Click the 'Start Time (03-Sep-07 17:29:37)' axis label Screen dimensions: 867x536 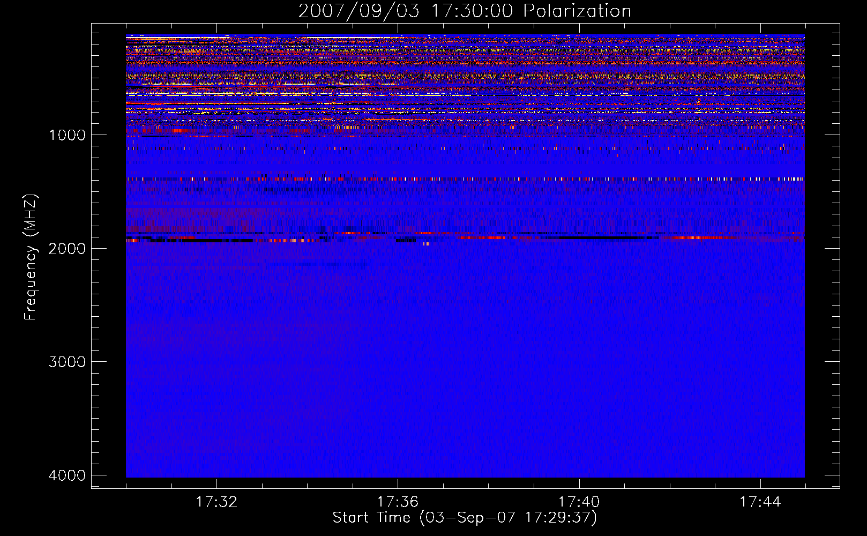(x=465, y=518)
